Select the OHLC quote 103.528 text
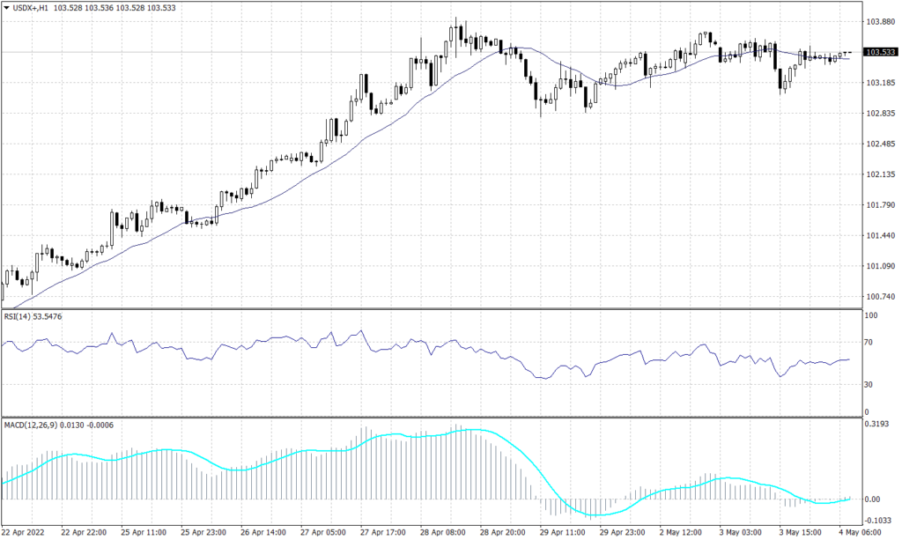 pyautogui.click(x=68, y=8)
